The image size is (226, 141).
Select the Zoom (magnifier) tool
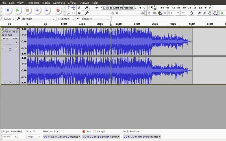click(69, 13)
